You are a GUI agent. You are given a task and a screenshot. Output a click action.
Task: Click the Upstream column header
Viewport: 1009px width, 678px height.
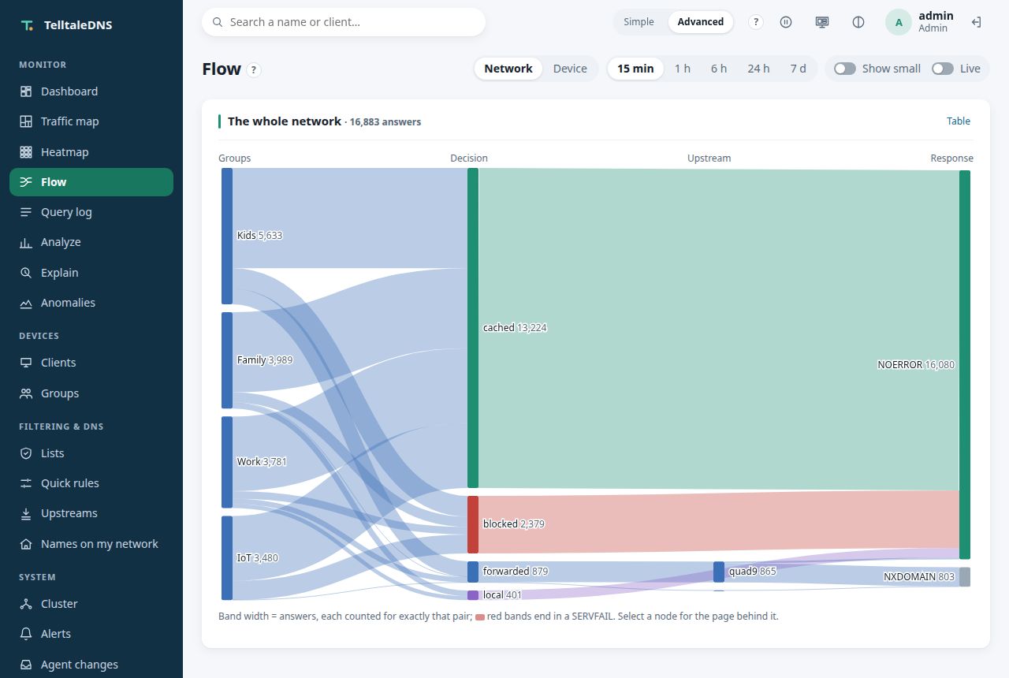coord(709,158)
